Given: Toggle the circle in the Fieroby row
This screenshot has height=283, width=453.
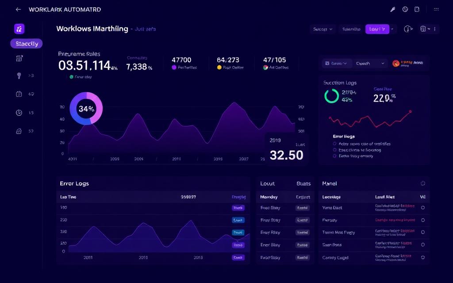Looking at the screenshot, I should [423, 220].
